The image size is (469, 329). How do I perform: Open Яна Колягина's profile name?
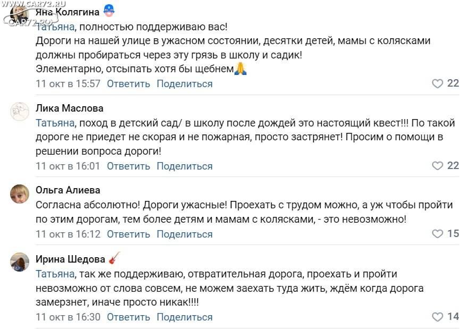68,12
